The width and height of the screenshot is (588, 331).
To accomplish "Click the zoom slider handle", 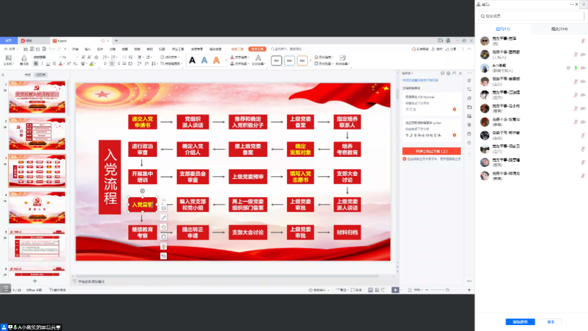I will coord(447,290).
